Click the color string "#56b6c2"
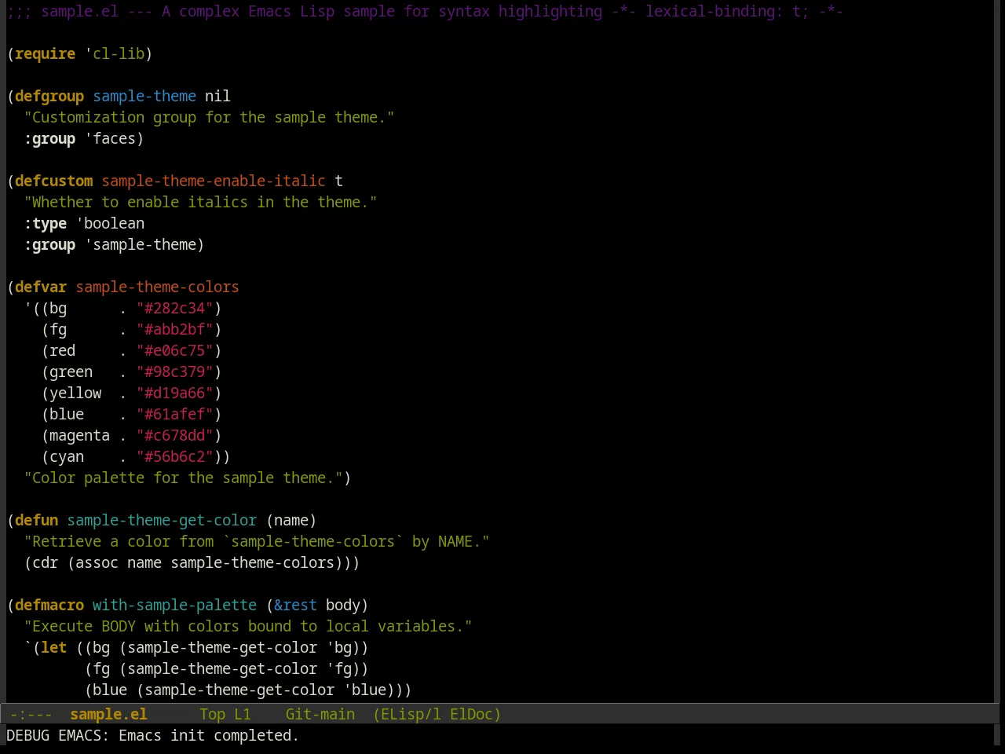Screen dimensions: 1005x754 tap(174, 456)
